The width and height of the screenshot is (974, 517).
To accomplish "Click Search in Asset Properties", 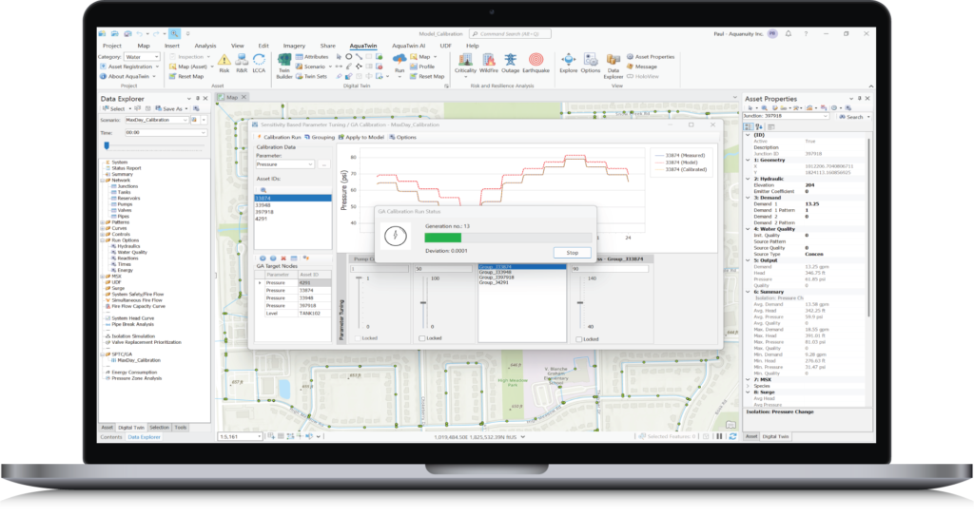I will [x=851, y=116].
